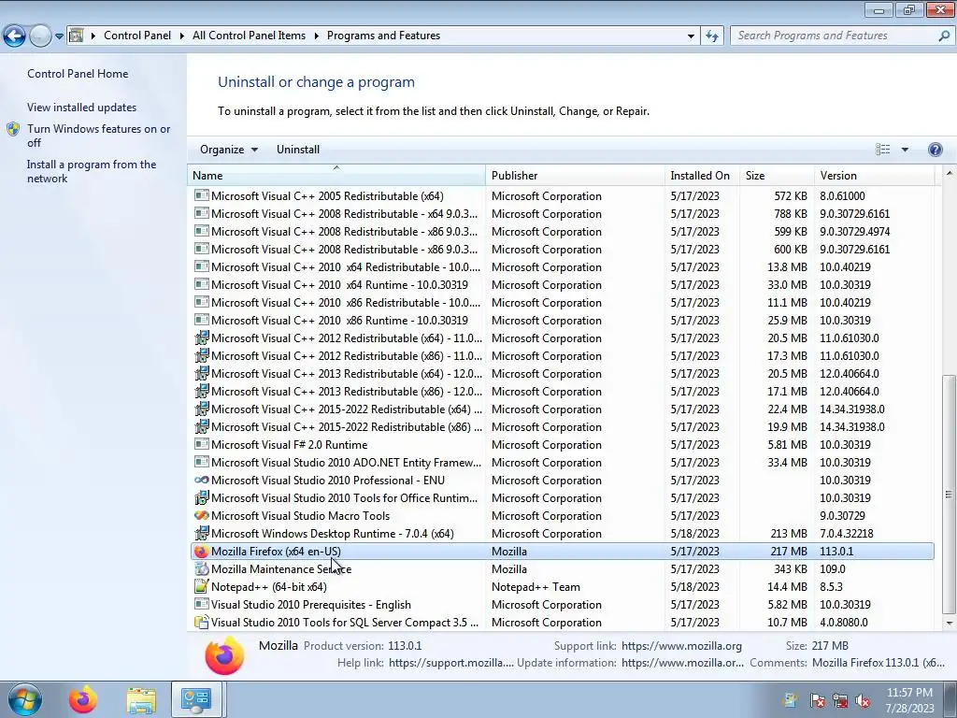This screenshot has width=957, height=718.
Task: Click Control Panel in breadcrumb
Action: [x=136, y=36]
